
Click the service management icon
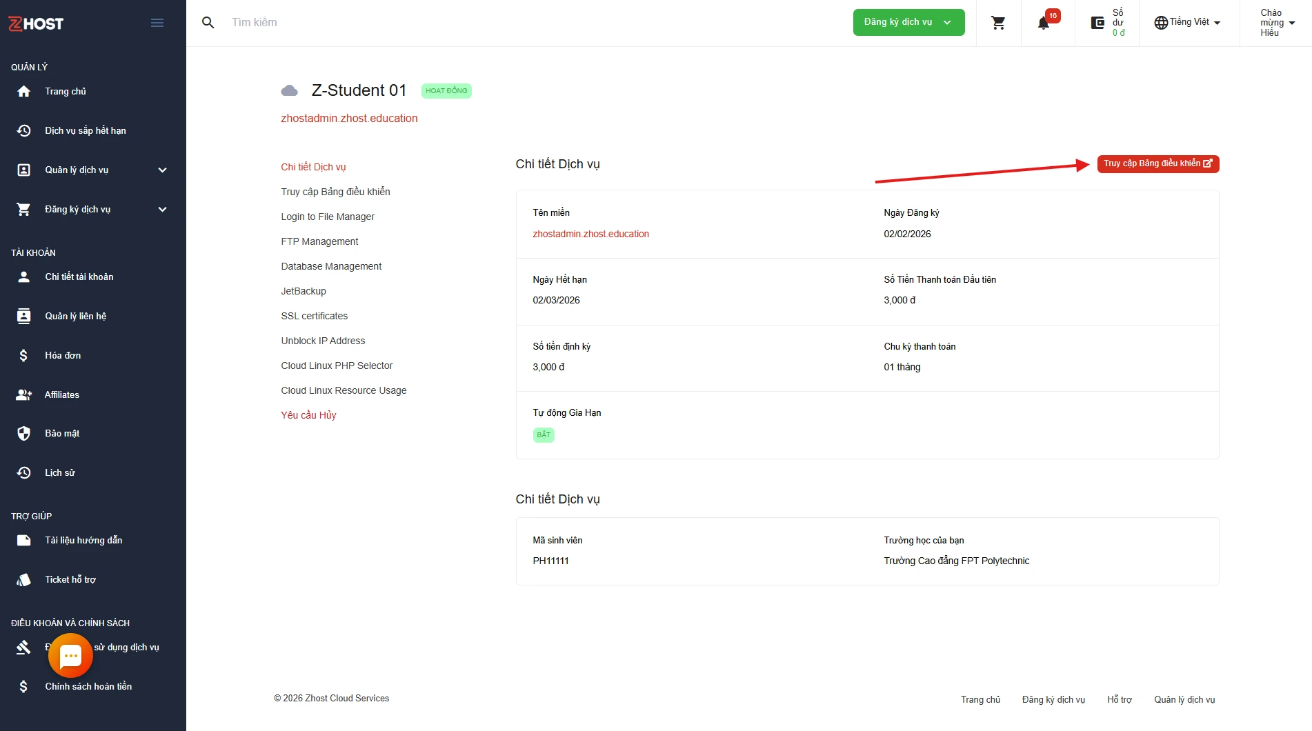tap(24, 170)
